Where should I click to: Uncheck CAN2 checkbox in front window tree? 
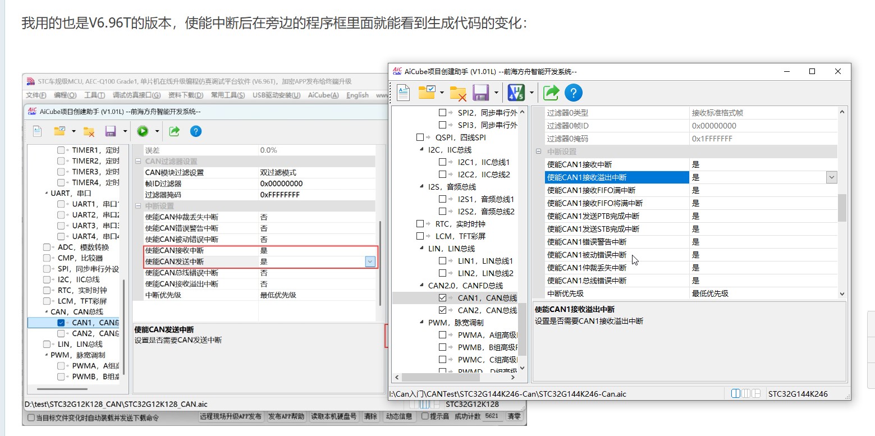(x=442, y=310)
